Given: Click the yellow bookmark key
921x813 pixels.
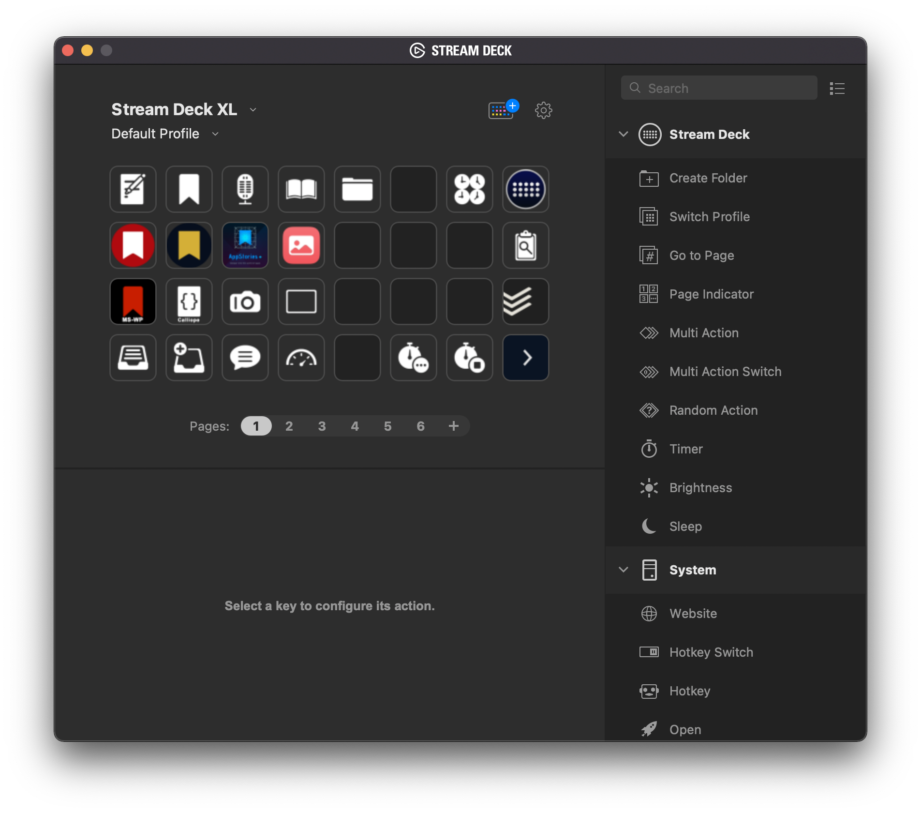Looking at the screenshot, I should [189, 245].
